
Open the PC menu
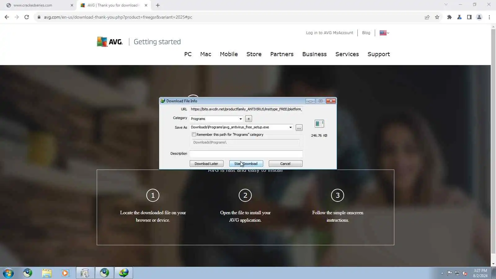(188, 54)
